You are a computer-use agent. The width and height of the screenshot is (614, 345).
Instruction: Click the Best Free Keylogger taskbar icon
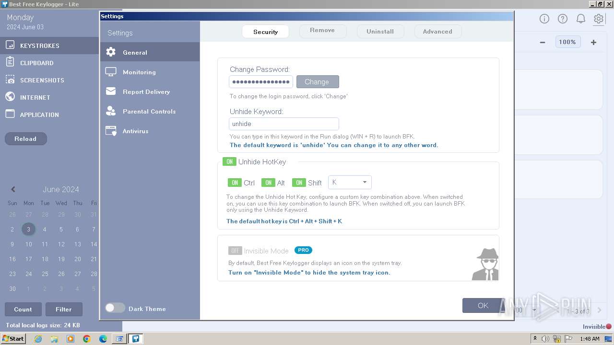(x=136, y=339)
